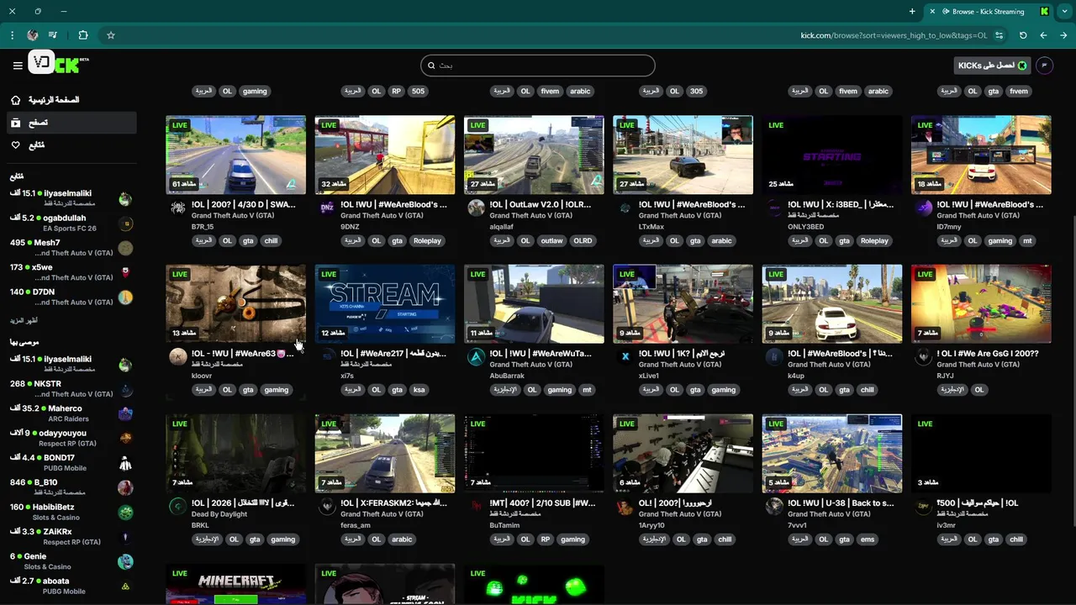Image resolution: width=1076 pixels, height=605 pixels.
Task: Click the outlaw tag under alqallaf
Action: point(551,240)
